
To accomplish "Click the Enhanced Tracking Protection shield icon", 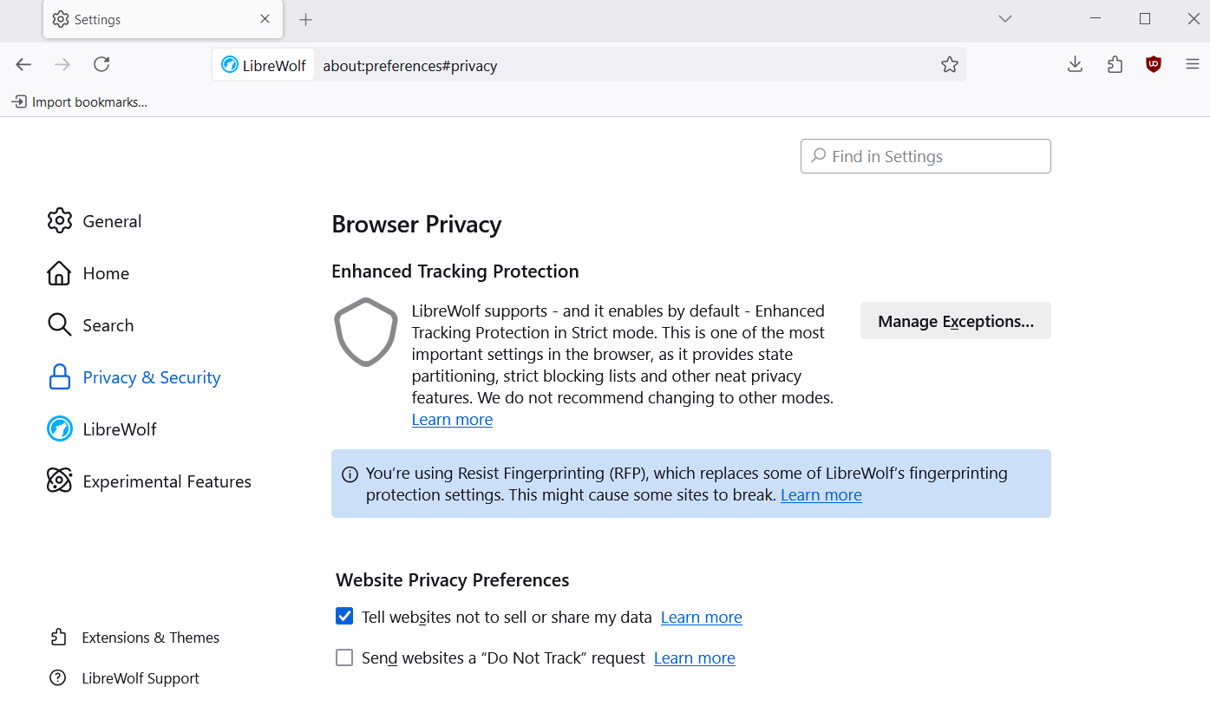I will tap(366, 332).
